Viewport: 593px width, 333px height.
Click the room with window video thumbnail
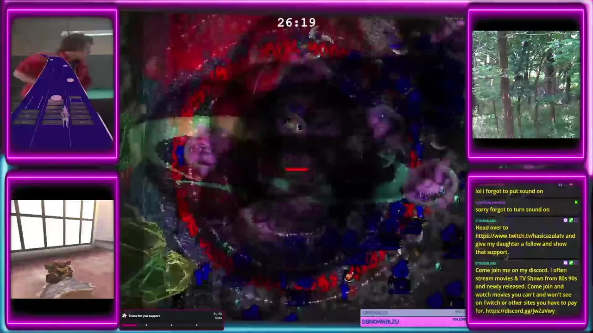tap(62, 249)
